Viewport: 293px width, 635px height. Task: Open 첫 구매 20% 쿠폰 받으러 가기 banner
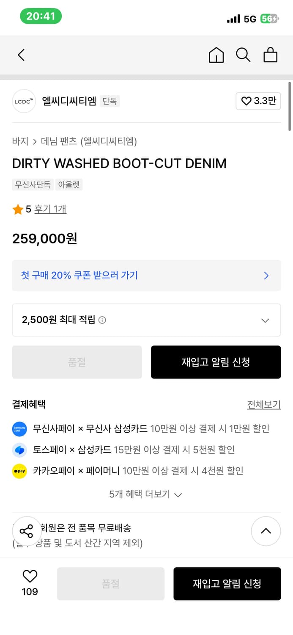click(146, 276)
